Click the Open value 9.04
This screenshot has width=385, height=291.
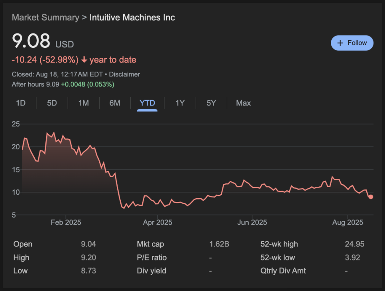[x=88, y=244]
